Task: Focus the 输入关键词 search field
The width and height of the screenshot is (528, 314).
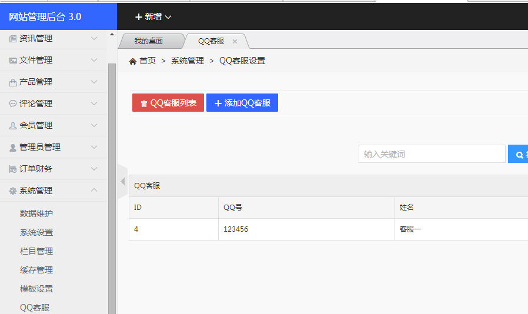Action: point(432,154)
